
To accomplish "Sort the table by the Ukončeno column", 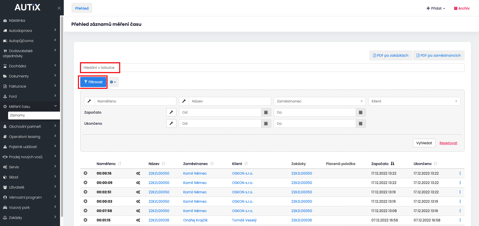I will pos(435,164).
